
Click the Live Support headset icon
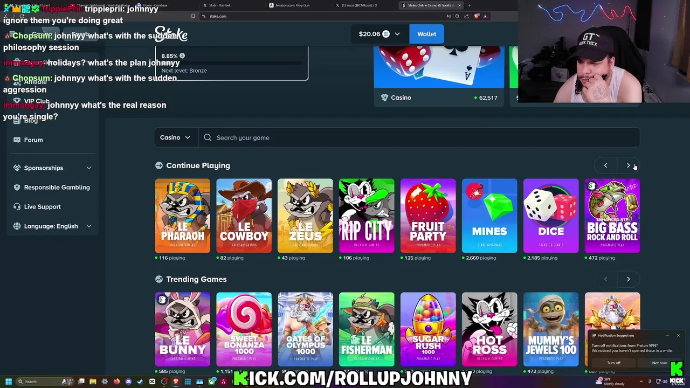click(17, 206)
